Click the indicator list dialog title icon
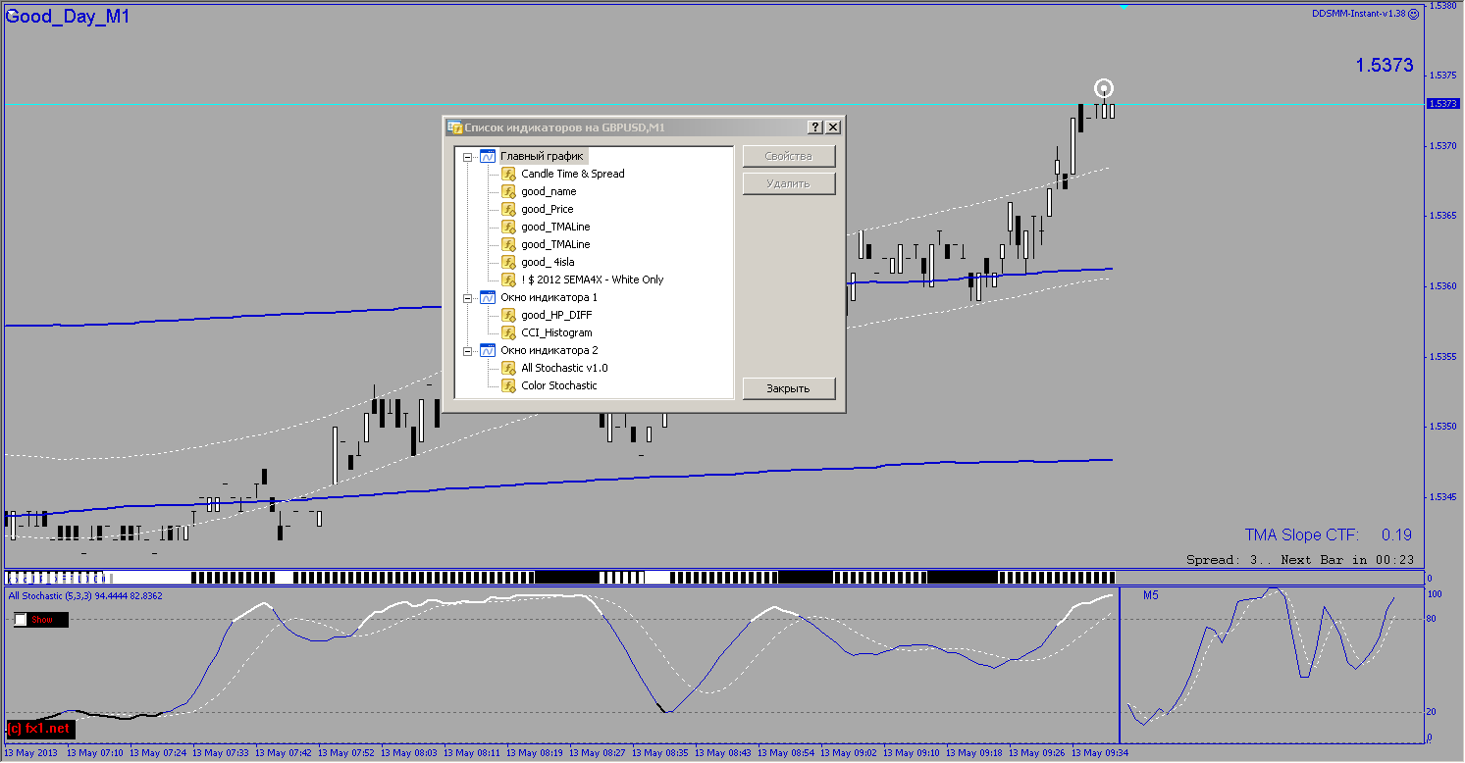The width and height of the screenshot is (1465, 763). pyautogui.click(x=454, y=127)
